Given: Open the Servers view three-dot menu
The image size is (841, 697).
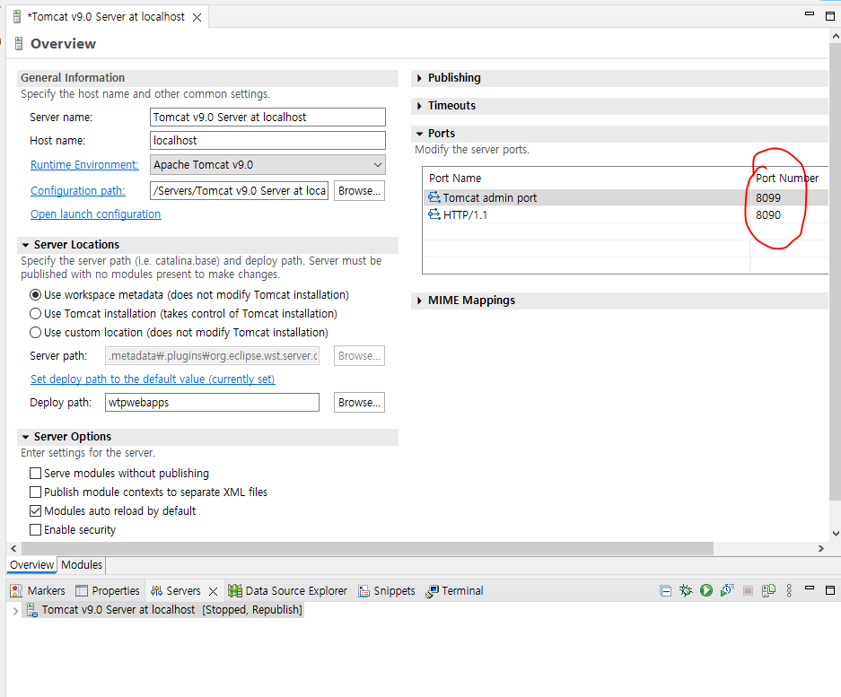Looking at the screenshot, I should coord(789,591).
